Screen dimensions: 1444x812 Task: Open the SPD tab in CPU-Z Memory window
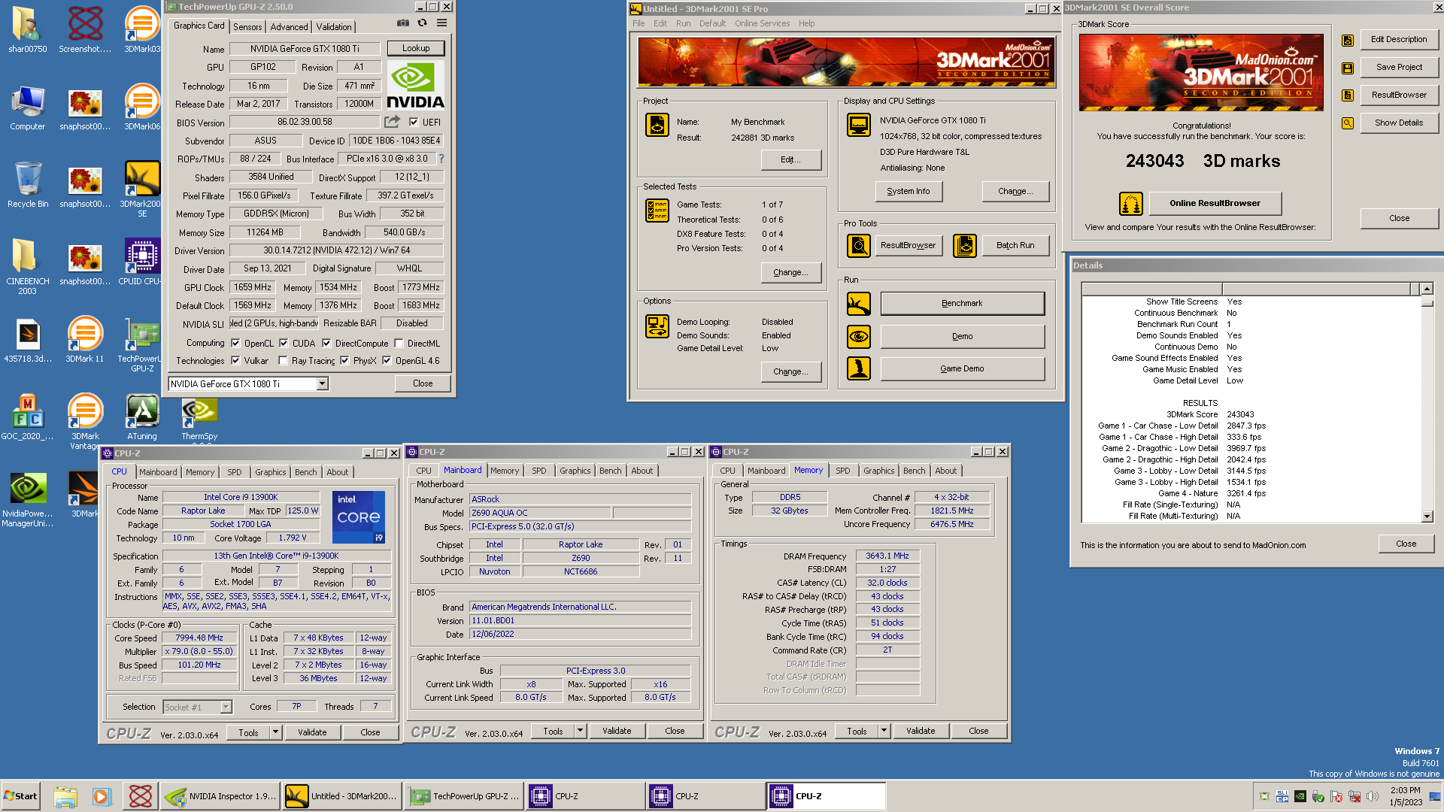point(843,471)
